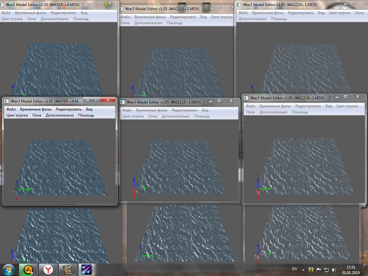Switch to the scroll-and-quill taskbar app
368x276 pixels.
click(68, 270)
